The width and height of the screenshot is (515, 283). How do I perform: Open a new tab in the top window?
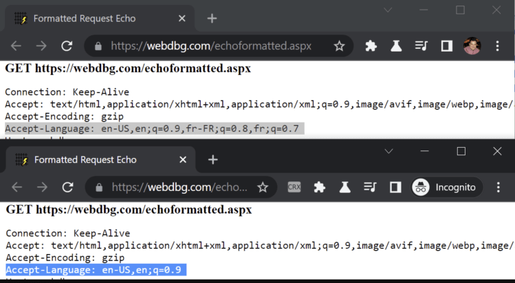point(212,19)
